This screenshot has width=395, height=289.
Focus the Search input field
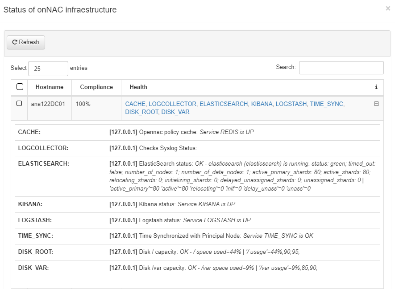(x=341, y=68)
